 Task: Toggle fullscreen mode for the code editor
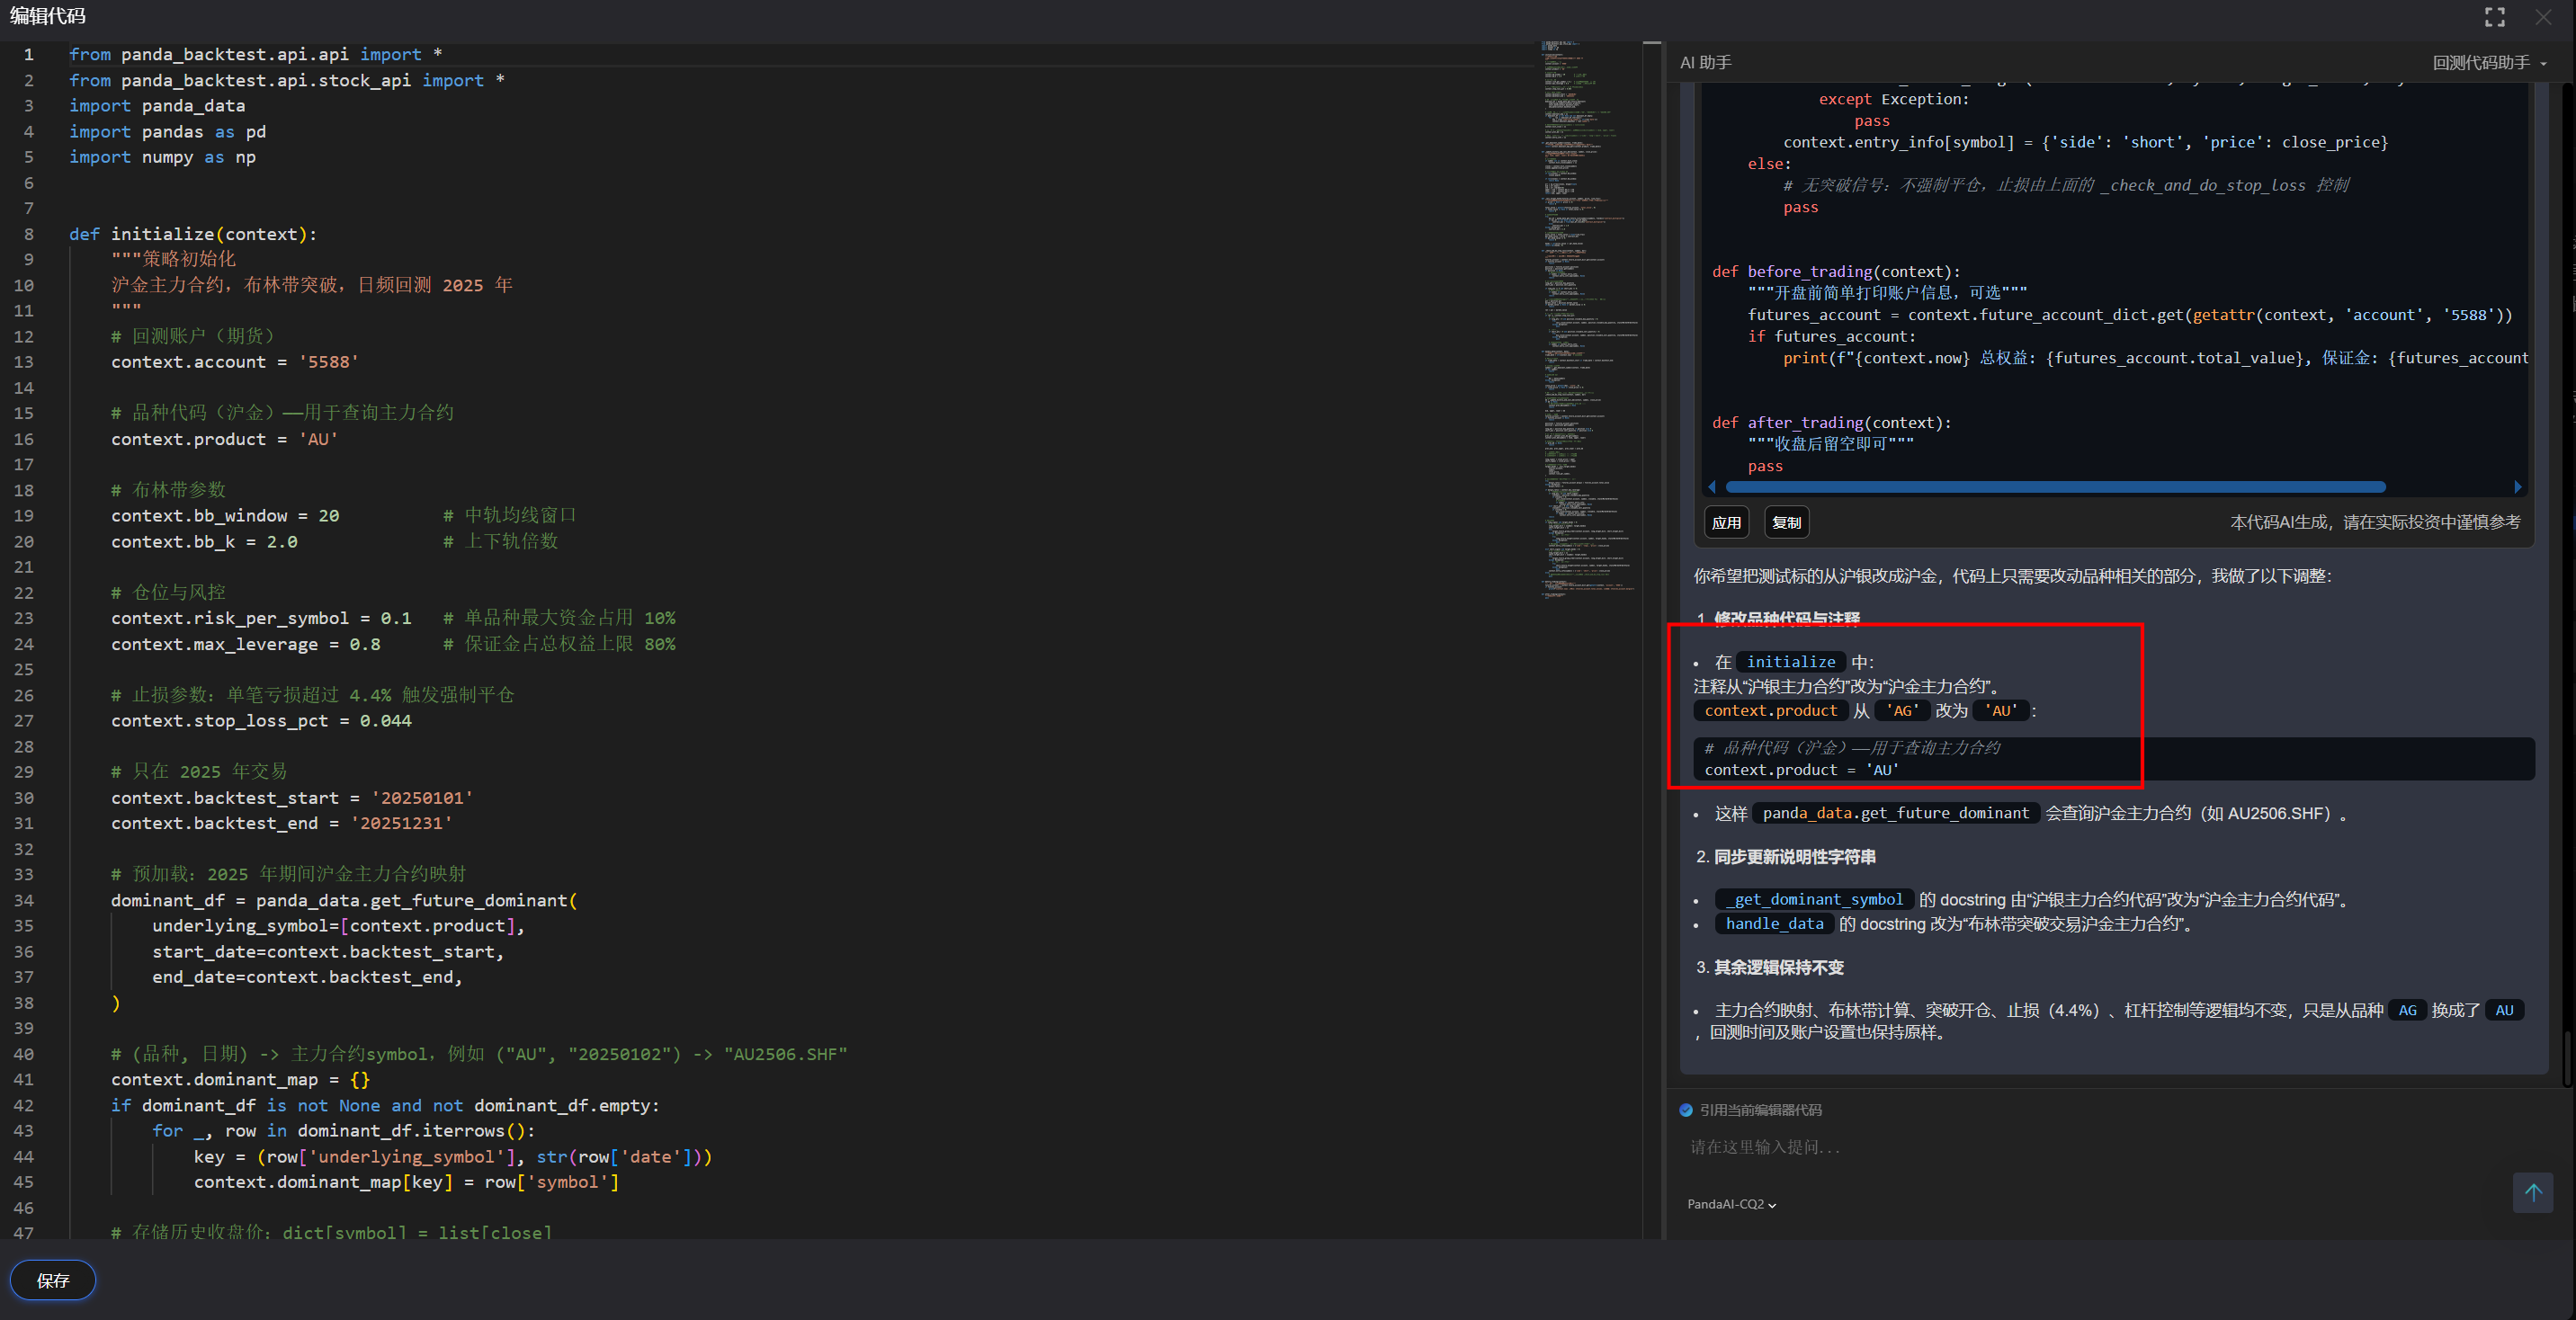[x=2494, y=17]
